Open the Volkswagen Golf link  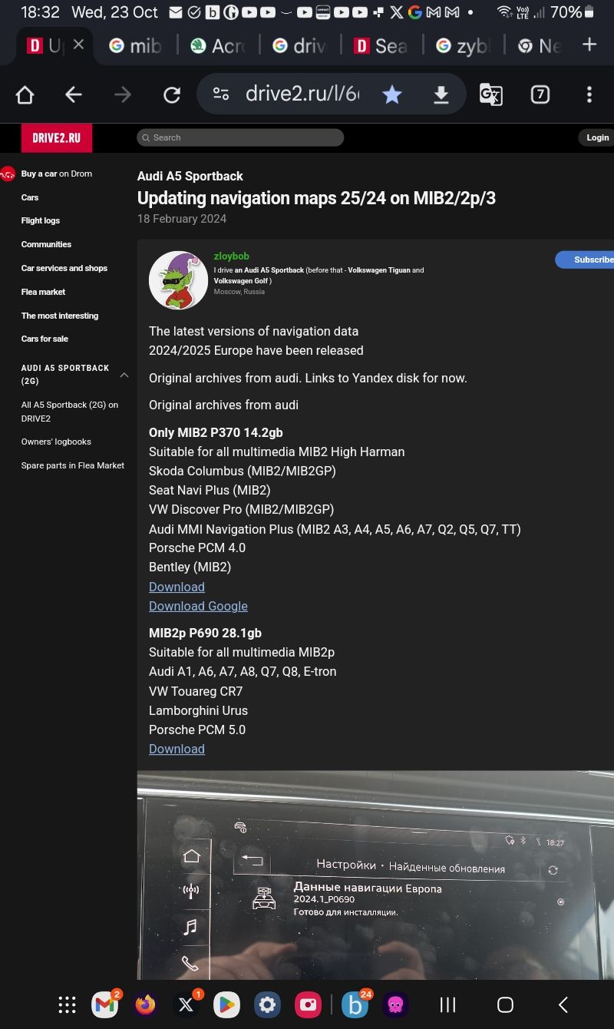[241, 281]
